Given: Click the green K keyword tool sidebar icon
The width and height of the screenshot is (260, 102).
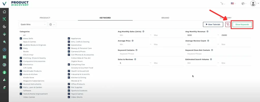Looking at the screenshot, I should tap(5, 19).
